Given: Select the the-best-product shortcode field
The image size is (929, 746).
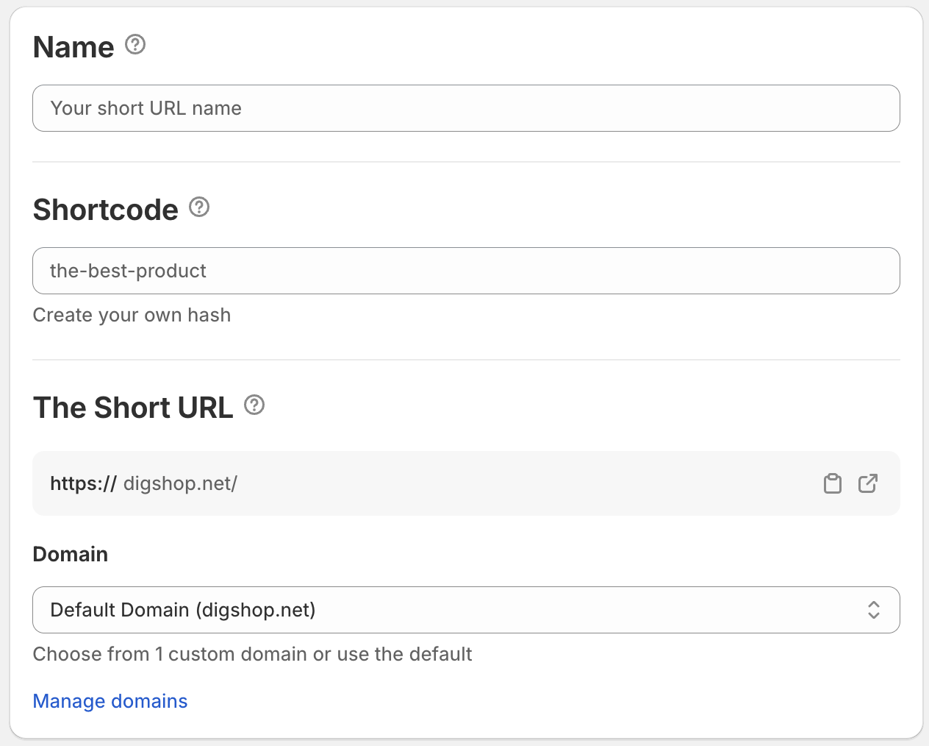Looking at the screenshot, I should click(x=466, y=271).
